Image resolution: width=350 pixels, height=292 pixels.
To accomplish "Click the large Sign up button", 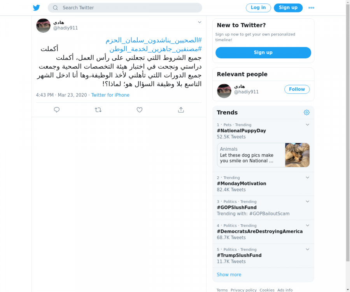I will [263, 53].
